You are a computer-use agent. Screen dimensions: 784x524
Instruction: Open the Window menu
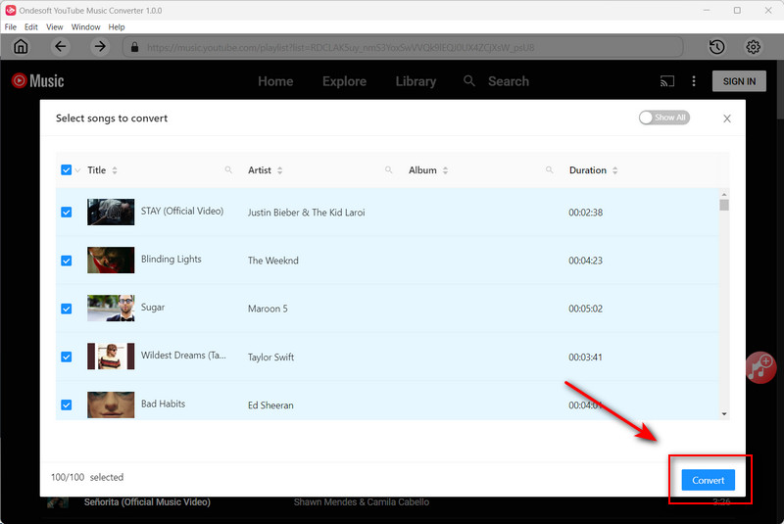85,27
